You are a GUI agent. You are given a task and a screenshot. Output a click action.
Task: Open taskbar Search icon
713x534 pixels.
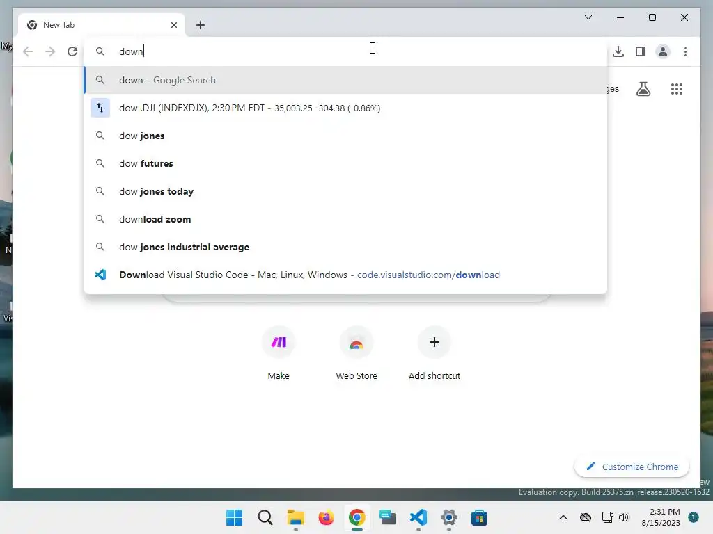(x=265, y=517)
